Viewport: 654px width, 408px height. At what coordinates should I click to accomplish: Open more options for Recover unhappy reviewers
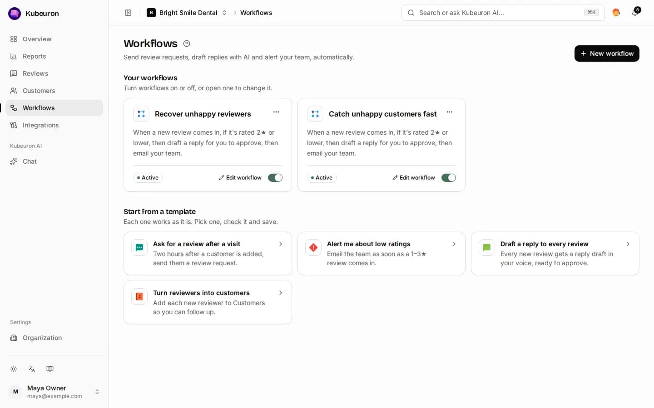[x=276, y=112]
